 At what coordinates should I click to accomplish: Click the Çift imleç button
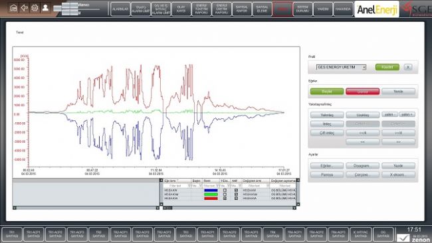point(327,133)
